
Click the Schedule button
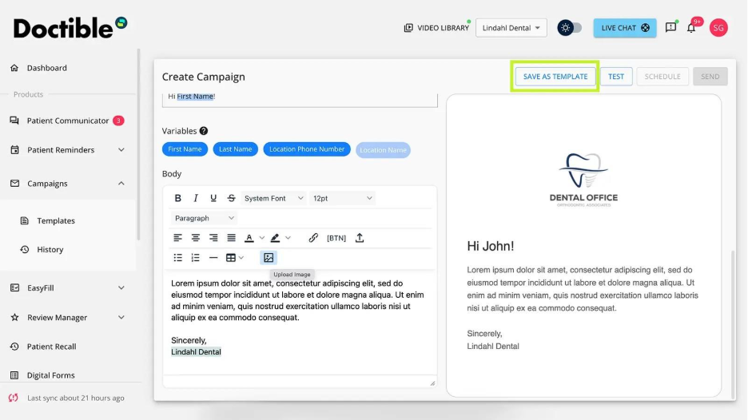click(x=662, y=77)
